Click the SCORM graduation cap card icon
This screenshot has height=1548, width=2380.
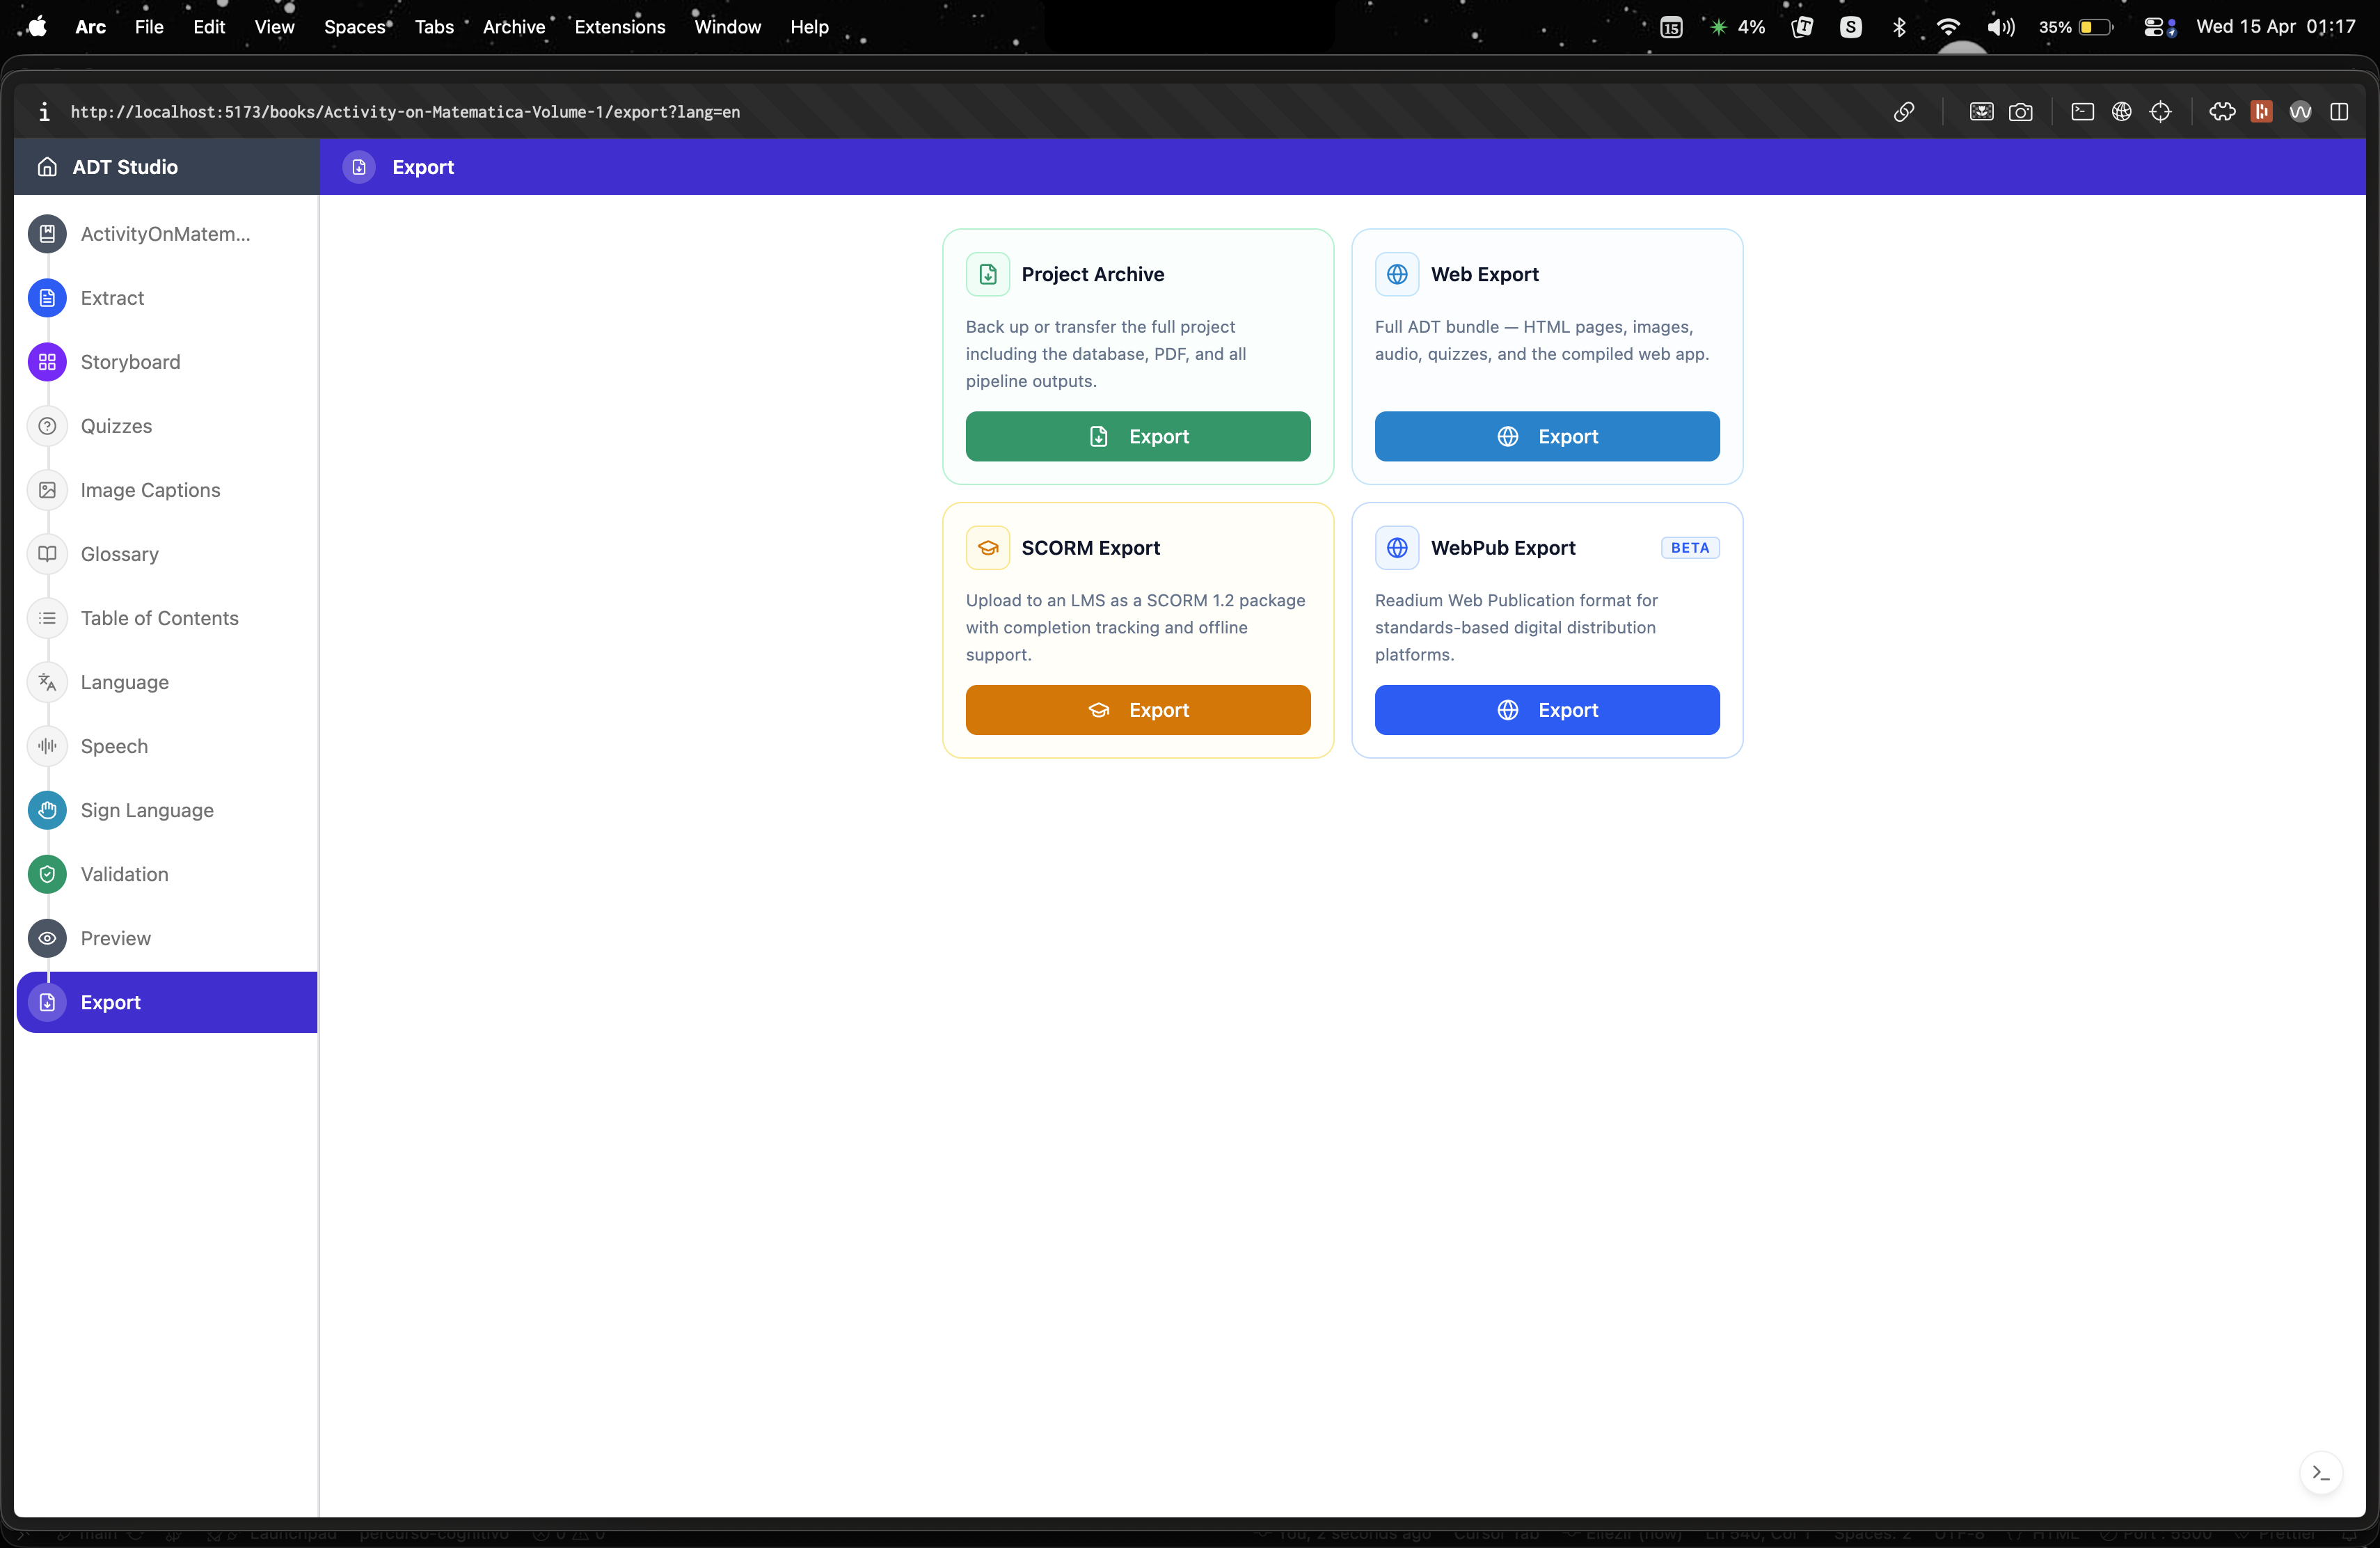coord(988,548)
